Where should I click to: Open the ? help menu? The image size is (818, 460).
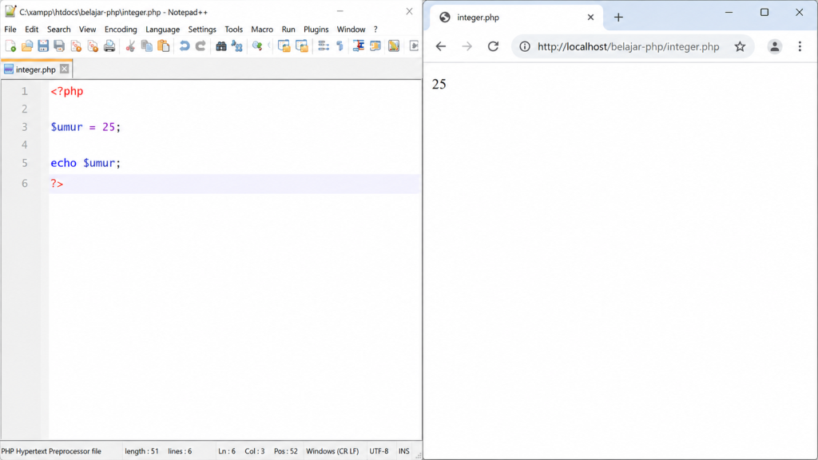(x=375, y=30)
